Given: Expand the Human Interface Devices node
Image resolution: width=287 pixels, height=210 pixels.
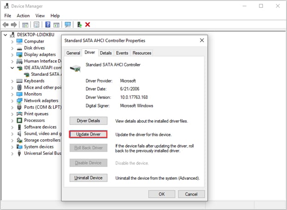Looking at the screenshot, I should [x=12, y=62].
